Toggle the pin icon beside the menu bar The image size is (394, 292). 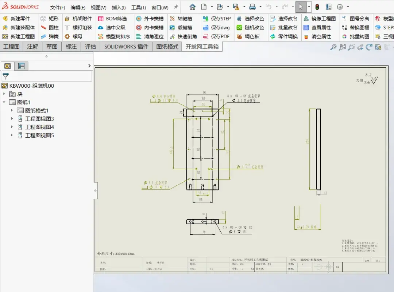[x=176, y=7]
